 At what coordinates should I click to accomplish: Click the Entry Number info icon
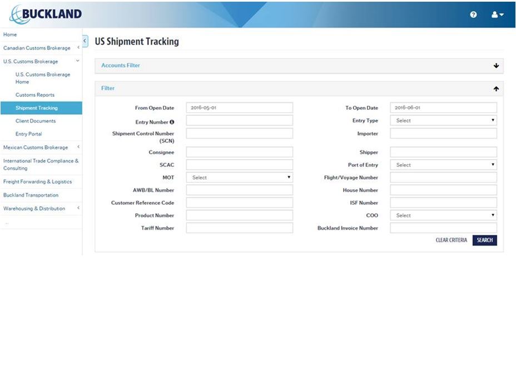click(172, 122)
